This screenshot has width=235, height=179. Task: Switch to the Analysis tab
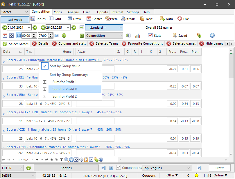pos(73,12)
